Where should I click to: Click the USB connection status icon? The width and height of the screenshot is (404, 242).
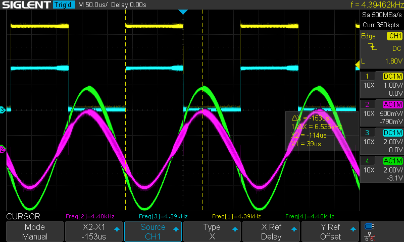(x=370, y=226)
